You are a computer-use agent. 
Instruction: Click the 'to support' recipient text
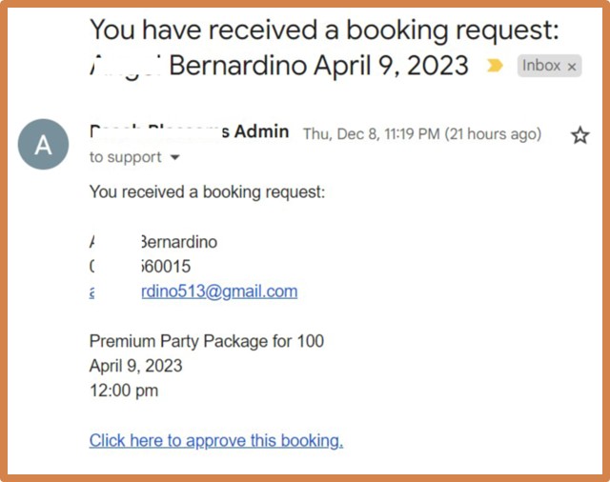[x=125, y=157]
